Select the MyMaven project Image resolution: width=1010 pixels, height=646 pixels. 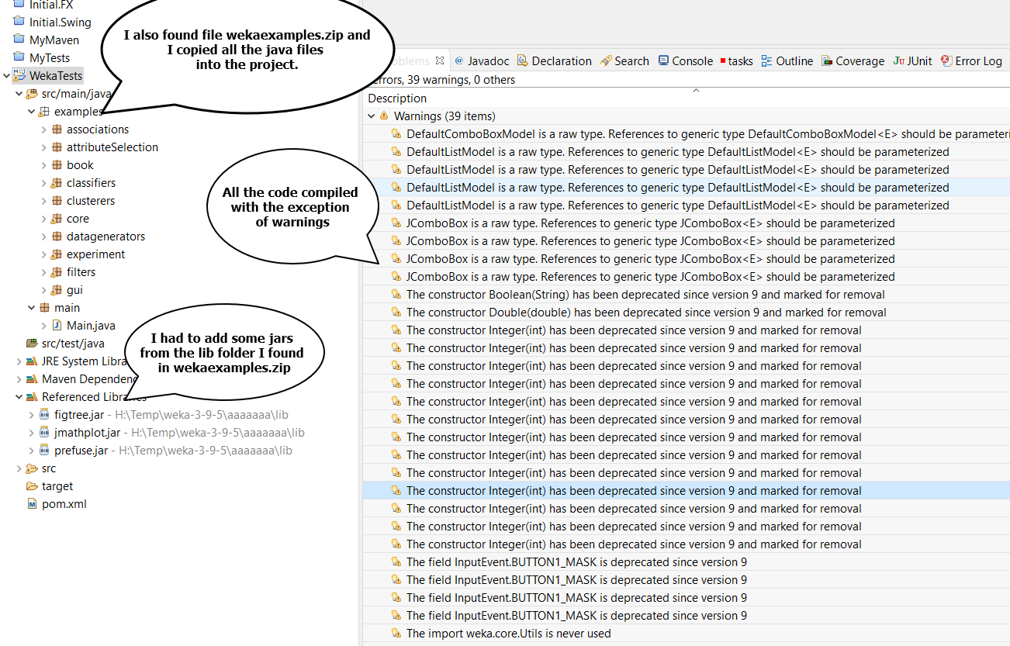pyautogui.click(x=54, y=40)
